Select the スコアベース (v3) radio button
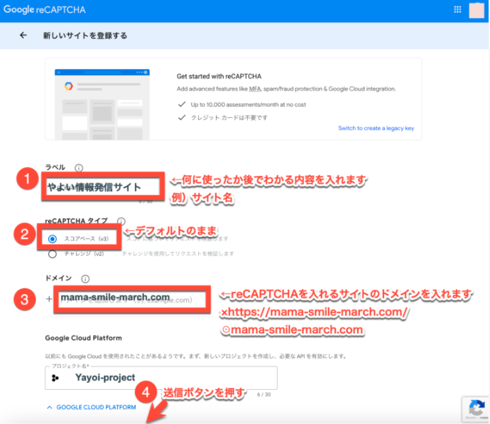This screenshot has height=424, width=490. click(x=52, y=239)
